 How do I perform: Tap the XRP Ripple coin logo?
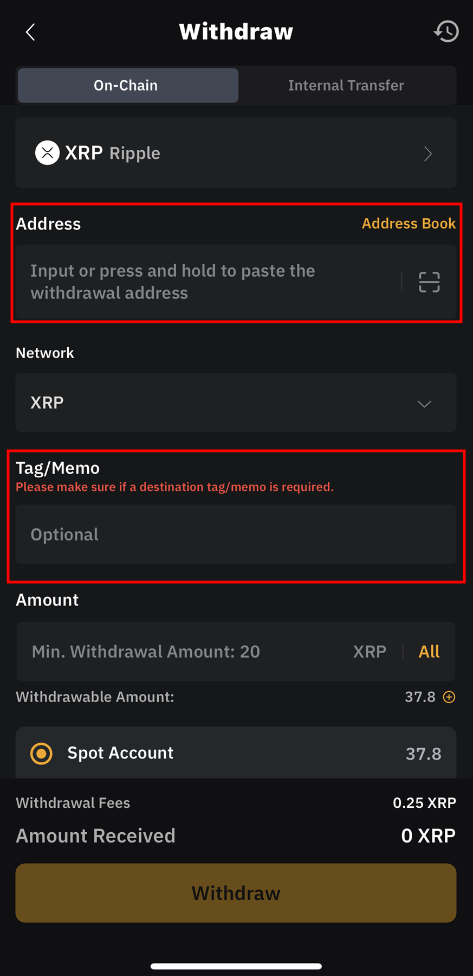tap(47, 153)
